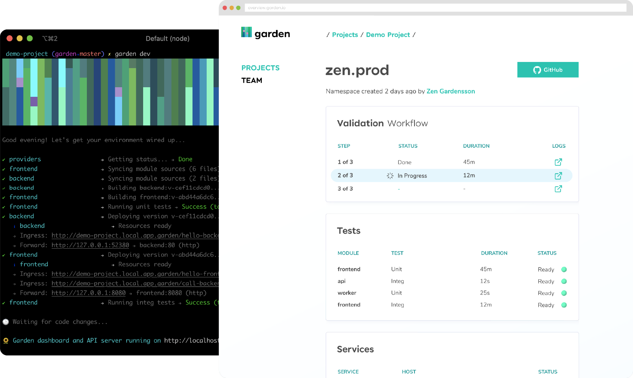The image size is (633, 378).
Task: Click the frontend Integ test status dot
Action: tap(564, 305)
